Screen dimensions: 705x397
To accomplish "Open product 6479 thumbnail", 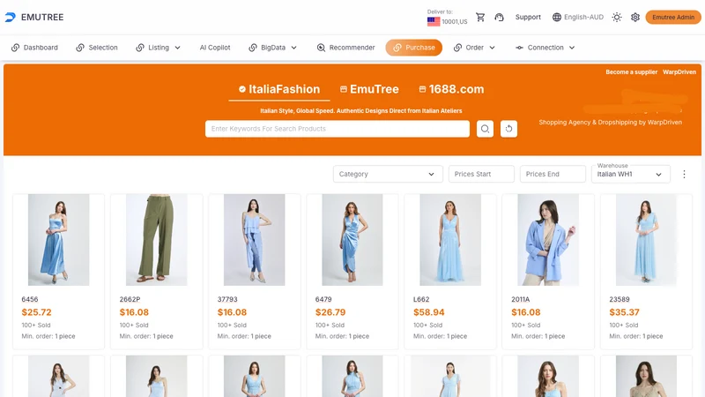I will [x=352, y=240].
